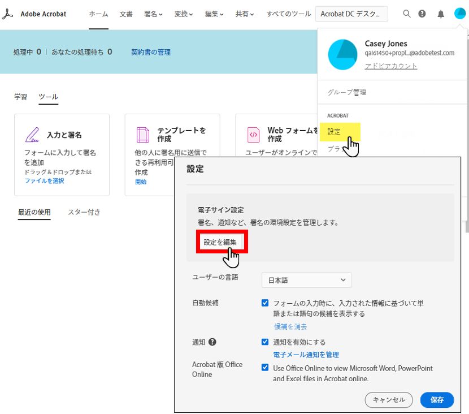This screenshot has width=469, height=414.
Task: Expand the 共有 menu
Action: (245, 14)
